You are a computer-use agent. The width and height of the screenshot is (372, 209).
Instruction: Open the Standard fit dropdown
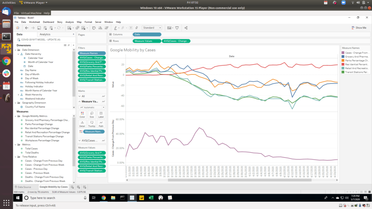pyautogui.click(x=152, y=28)
